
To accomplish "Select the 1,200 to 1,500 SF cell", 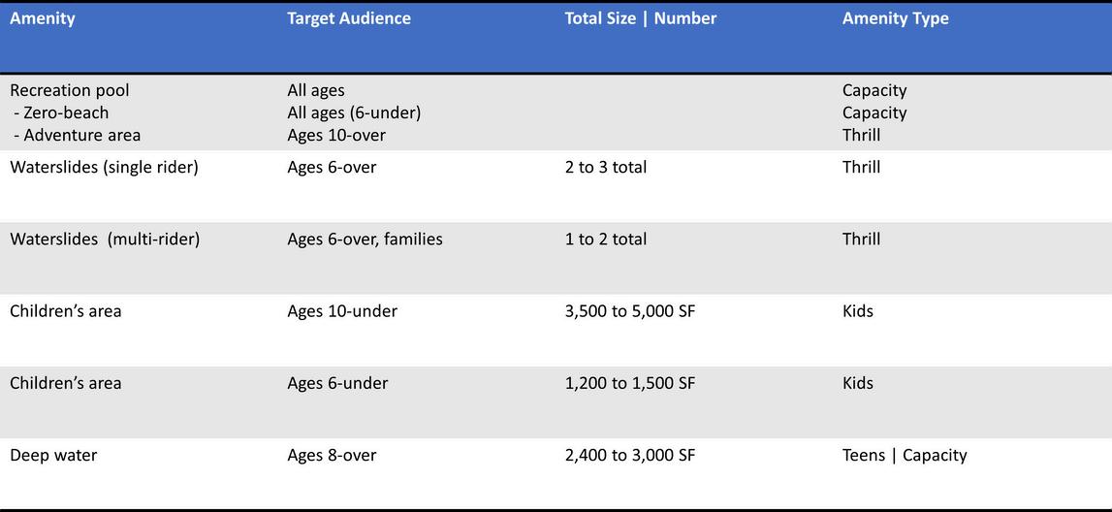I will coord(630,384).
